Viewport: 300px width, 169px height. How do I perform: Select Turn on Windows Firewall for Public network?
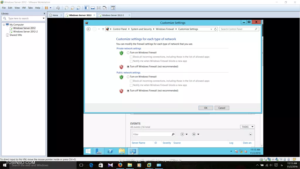(128, 77)
